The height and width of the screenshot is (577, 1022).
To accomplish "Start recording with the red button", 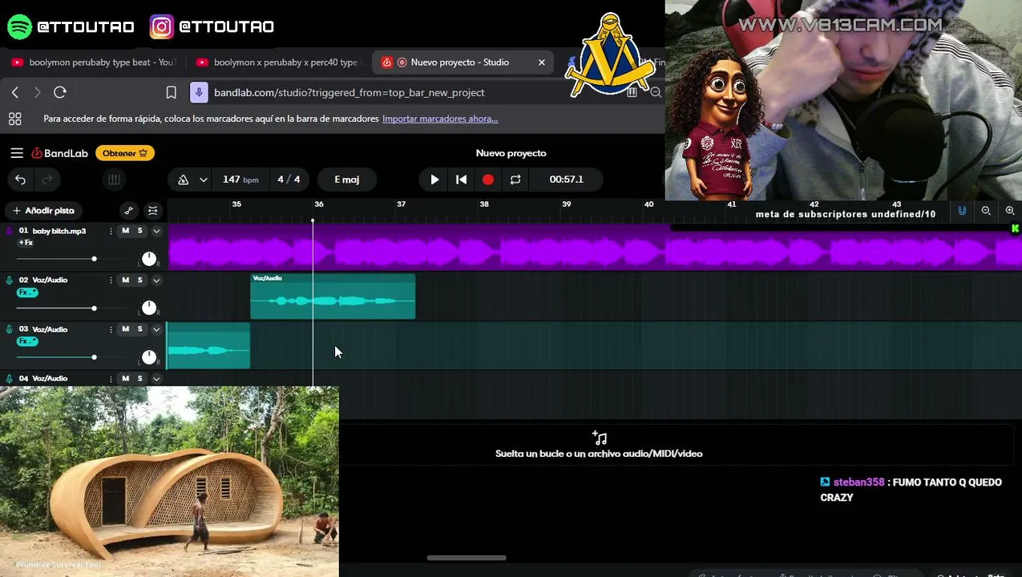I will click(x=488, y=180).
